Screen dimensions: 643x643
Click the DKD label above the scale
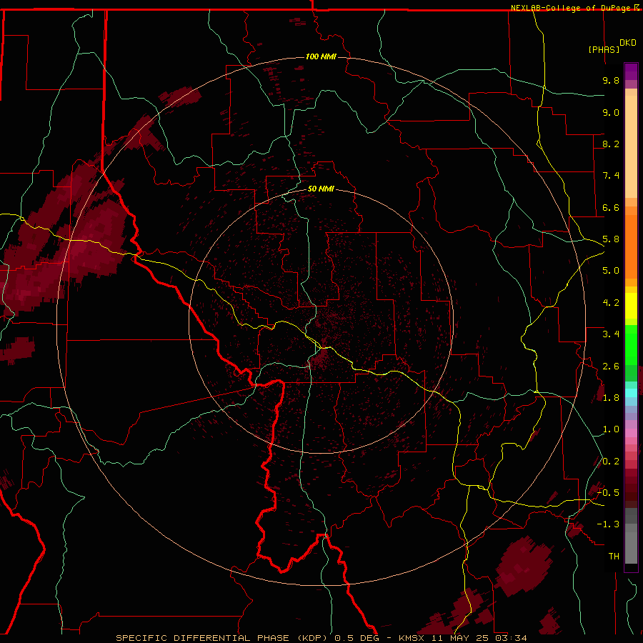pyautogui.click(x=627, y=43)
